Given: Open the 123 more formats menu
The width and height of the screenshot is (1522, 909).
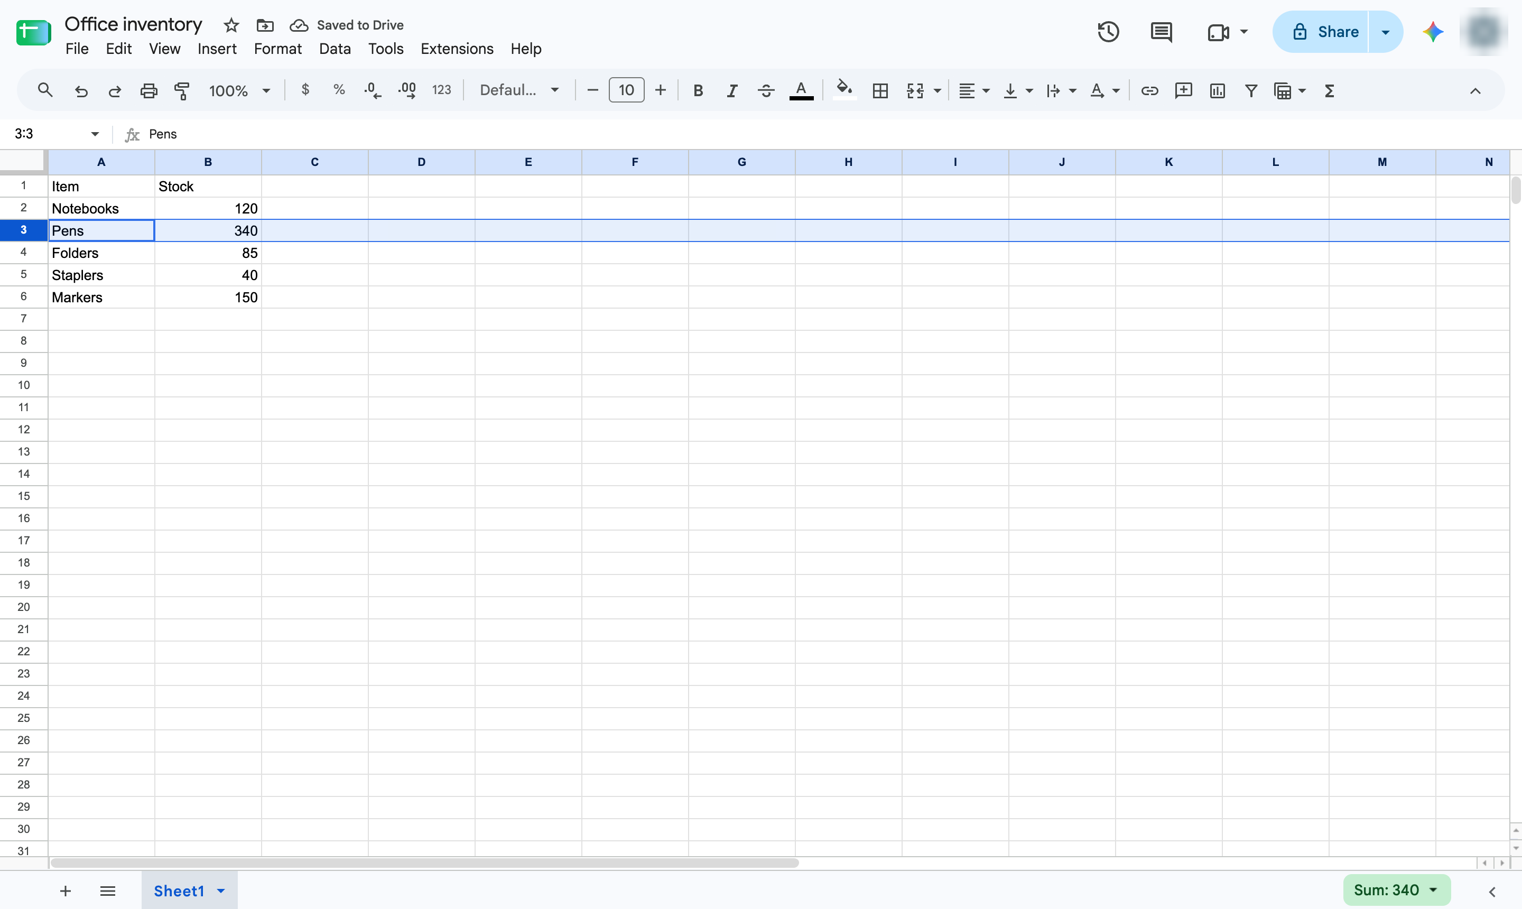Looking at the screenshot, I should click(x=441, y=90).
